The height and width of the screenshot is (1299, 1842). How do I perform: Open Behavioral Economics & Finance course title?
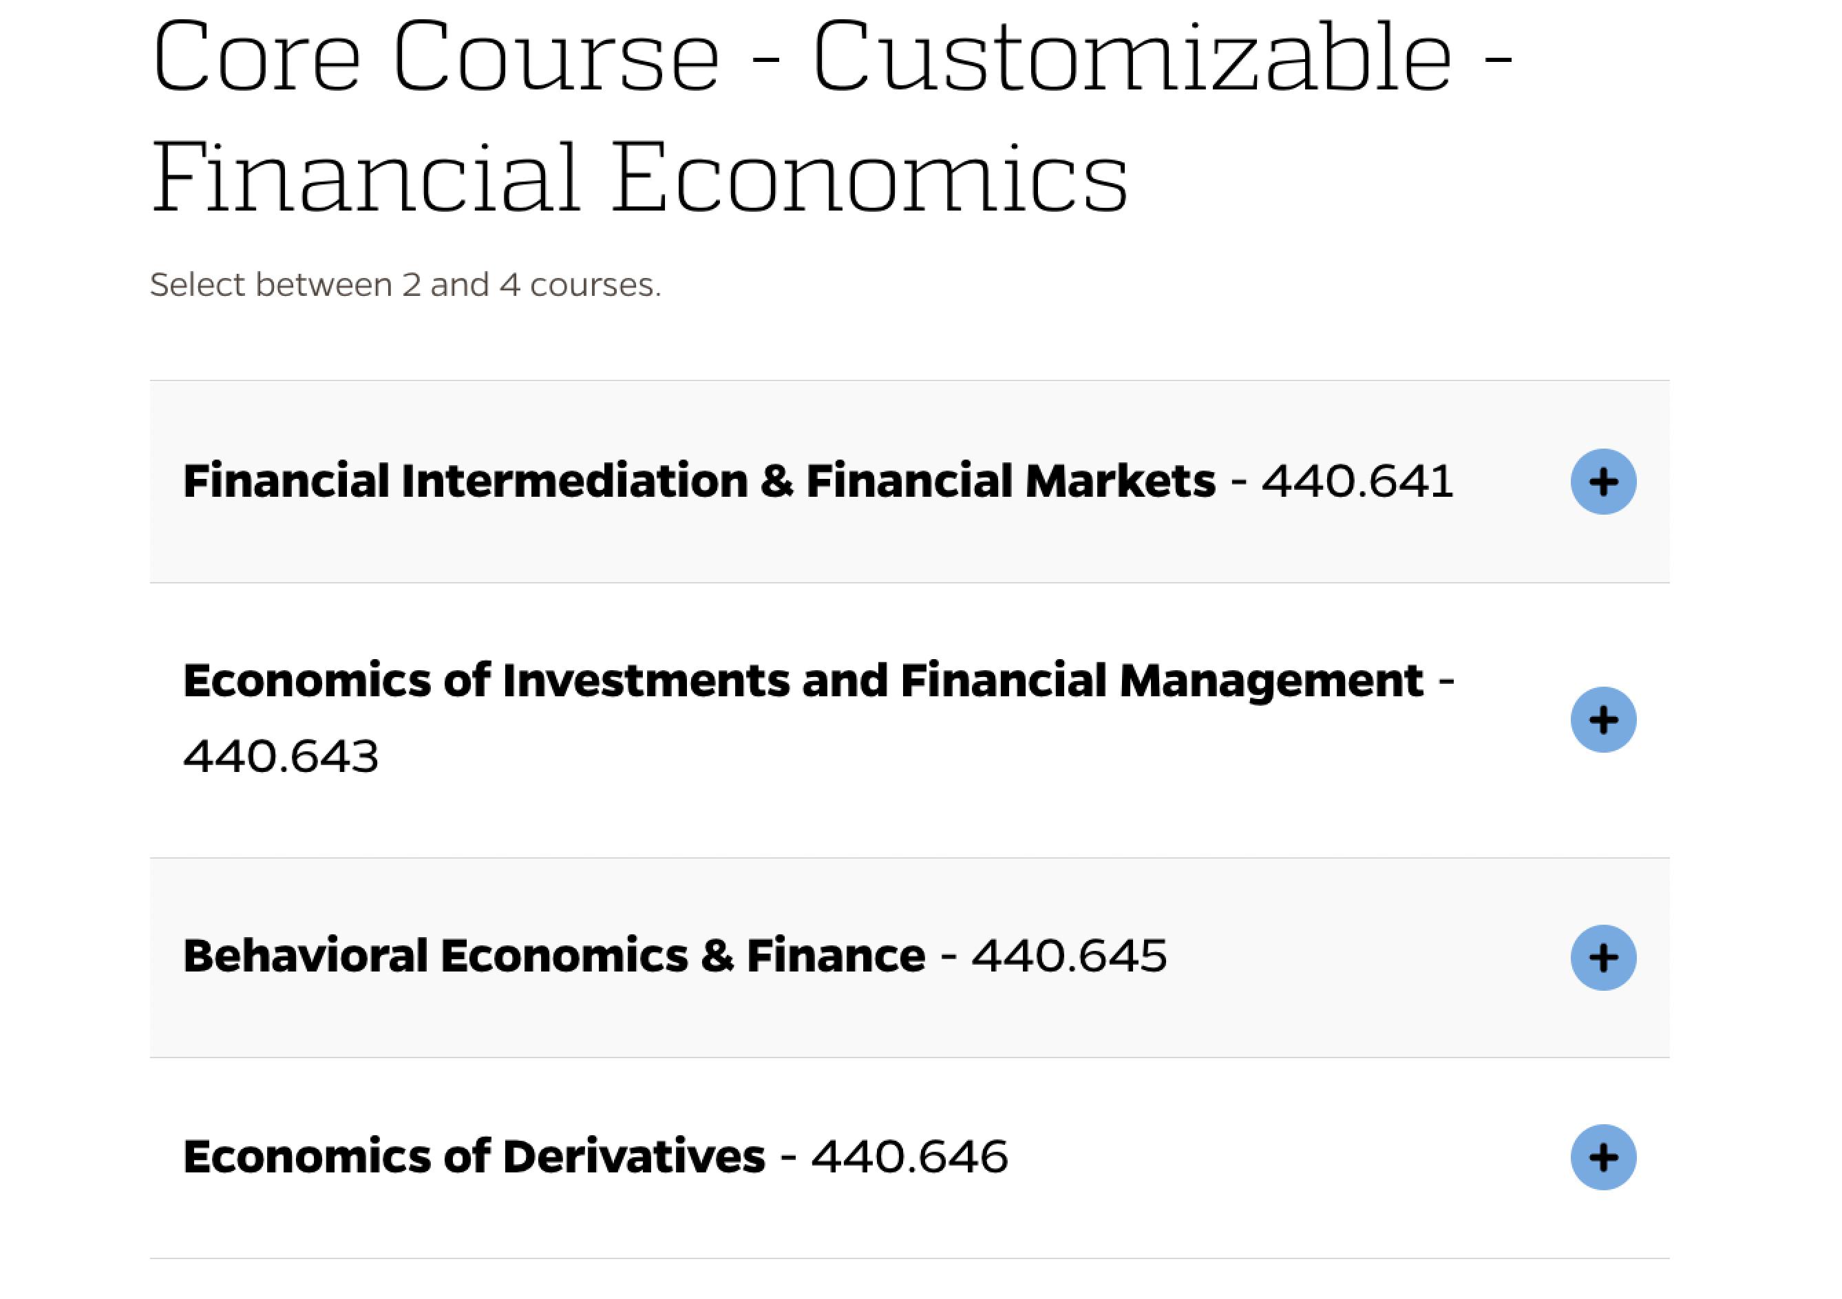(x=553, y=956)
